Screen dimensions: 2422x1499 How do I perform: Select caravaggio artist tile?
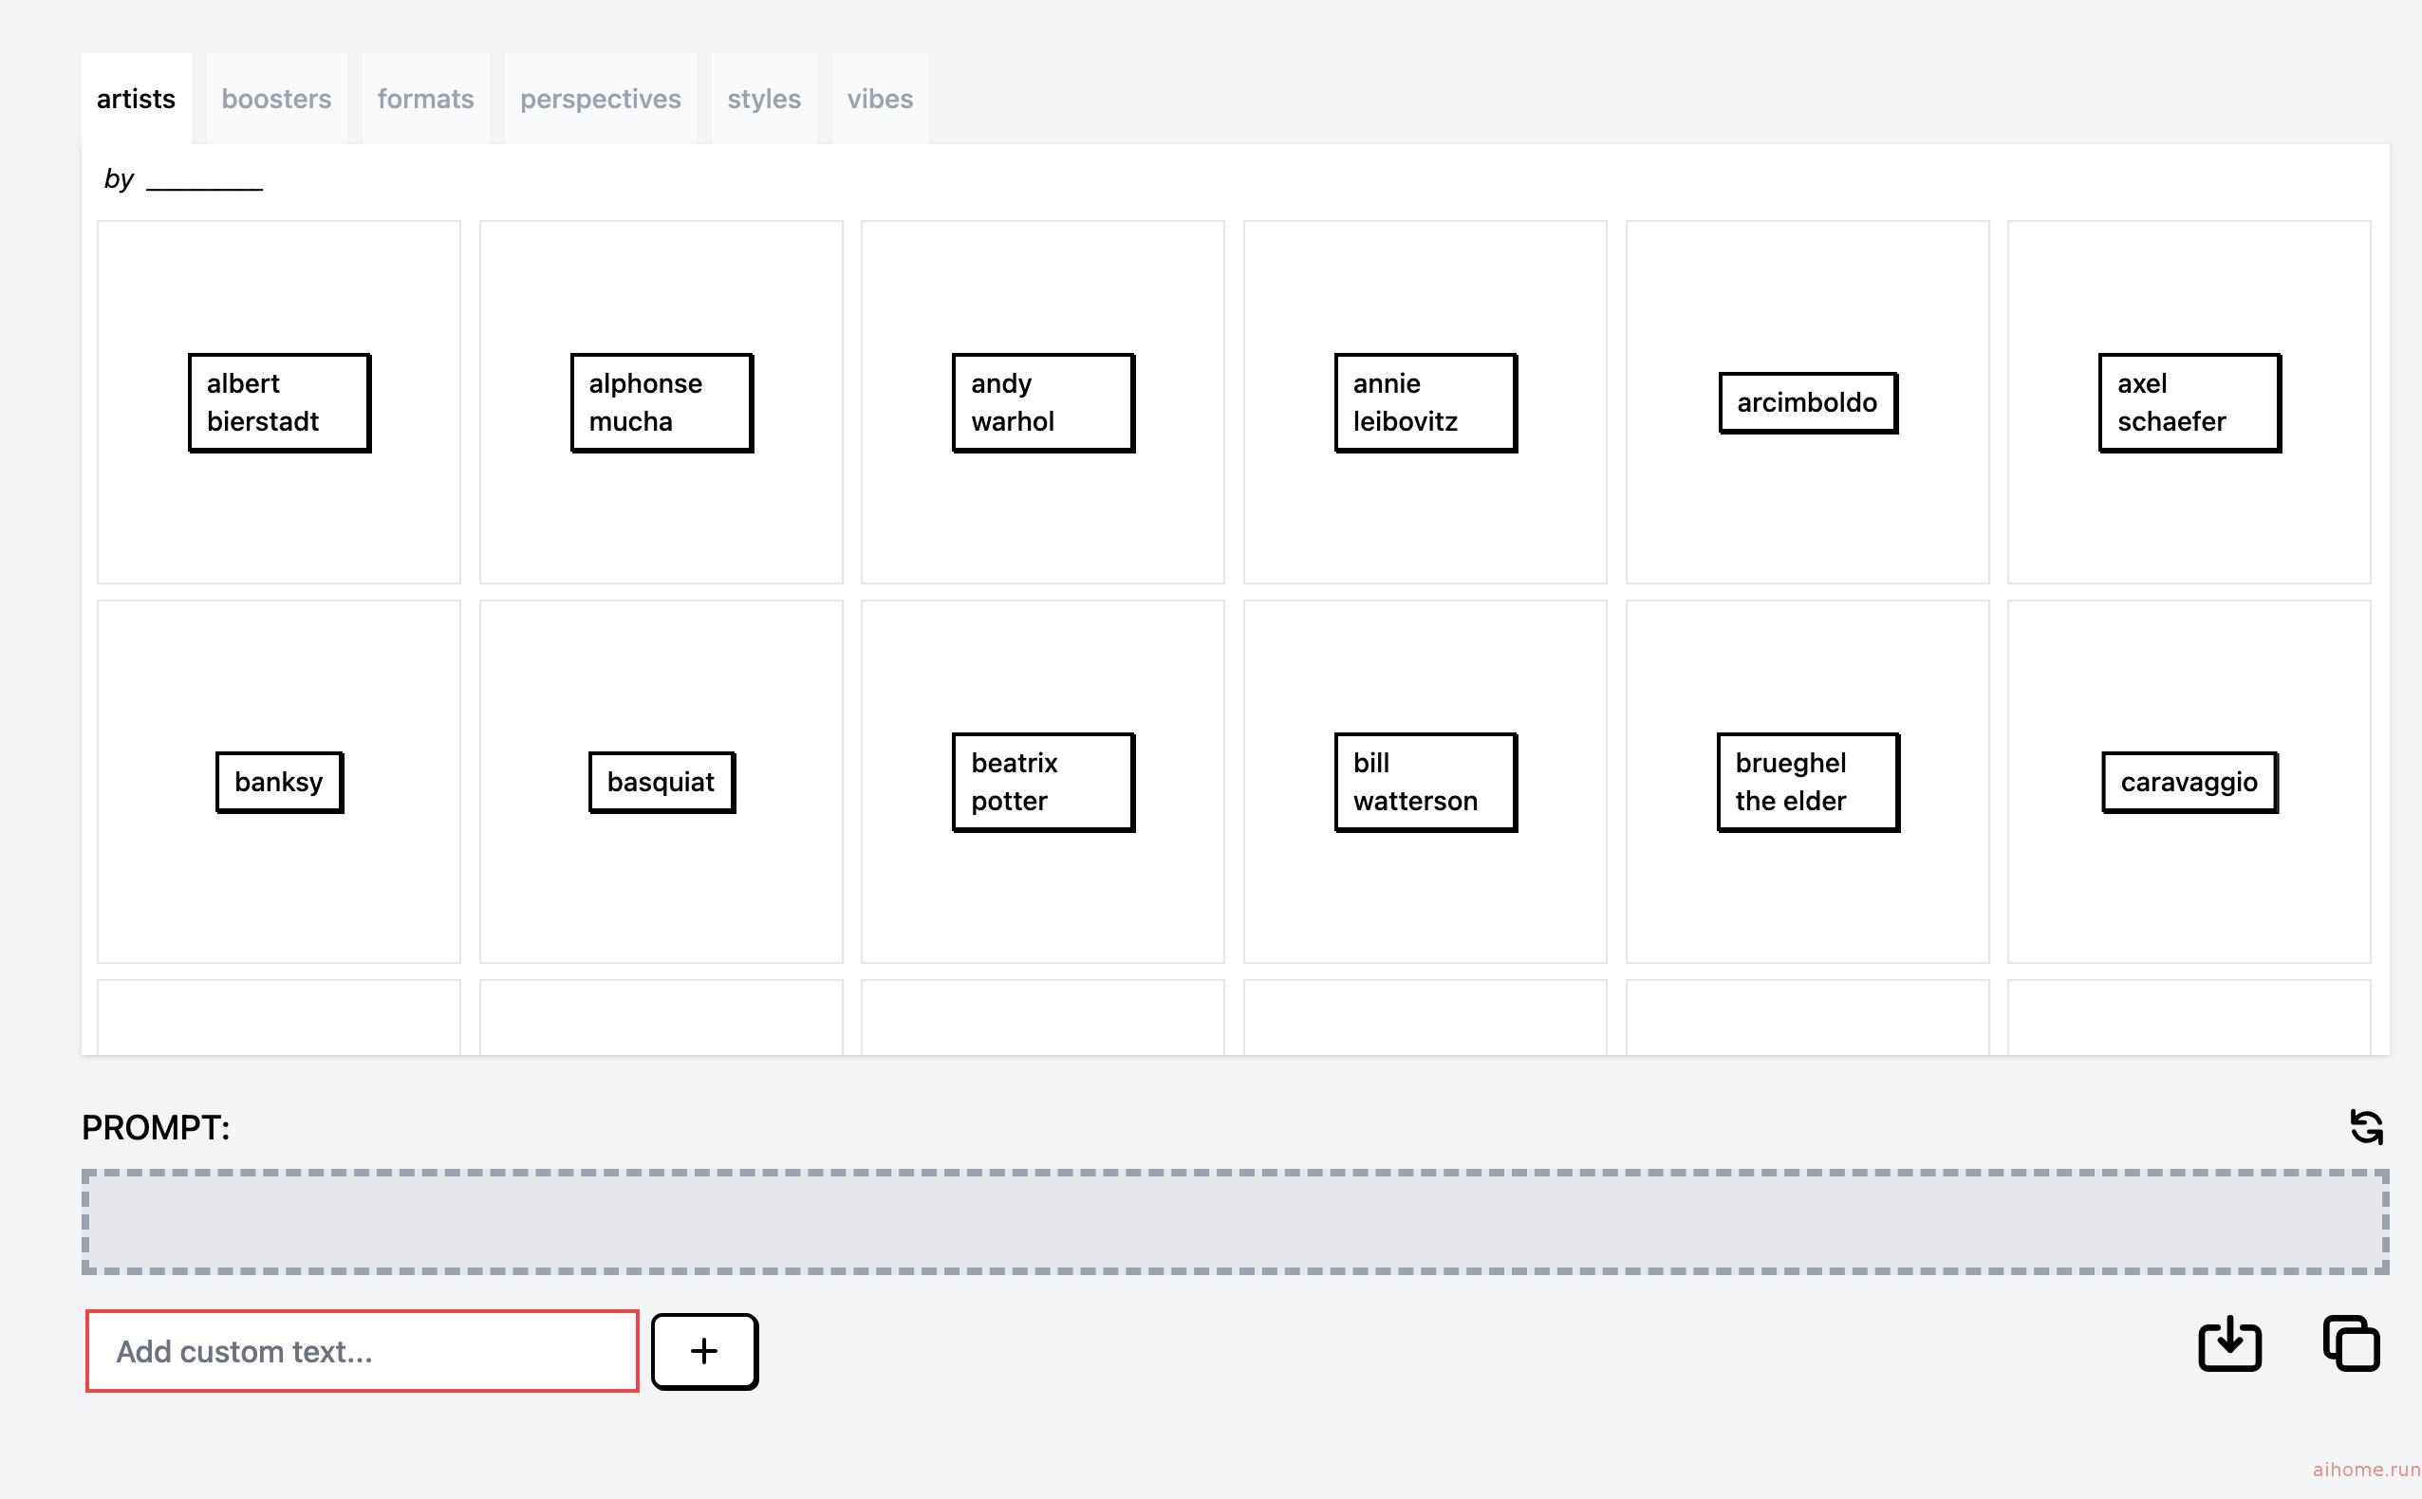pyautogui.click(x=2187, y=782)
